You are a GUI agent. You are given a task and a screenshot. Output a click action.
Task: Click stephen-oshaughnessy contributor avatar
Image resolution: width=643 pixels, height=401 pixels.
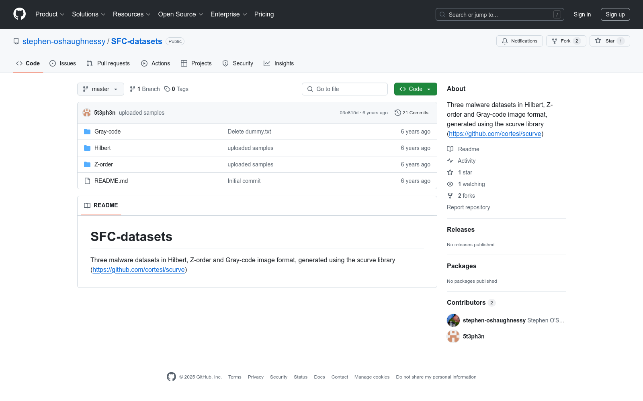coord(453,320)
